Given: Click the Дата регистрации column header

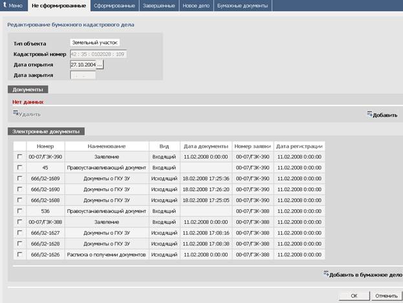Looking at the screenshot, I should [299, 146].
